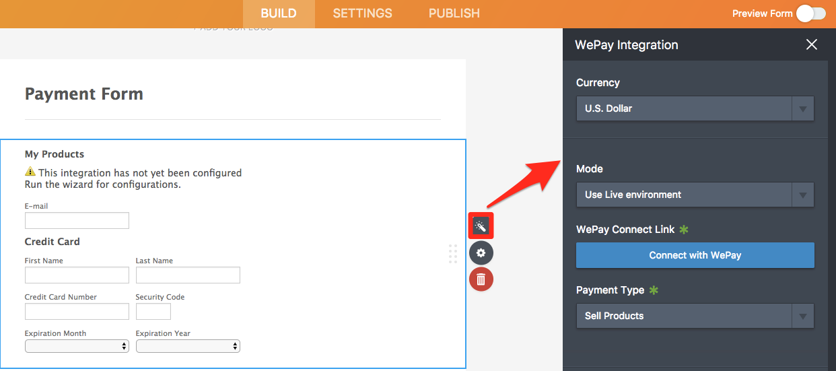Click the Credit Card Number field

pyautogui.click(x=77, y=311)
